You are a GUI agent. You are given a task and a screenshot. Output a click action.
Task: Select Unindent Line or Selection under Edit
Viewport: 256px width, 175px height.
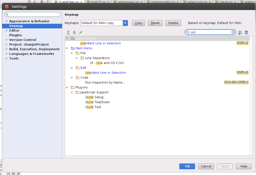point(105,73)
